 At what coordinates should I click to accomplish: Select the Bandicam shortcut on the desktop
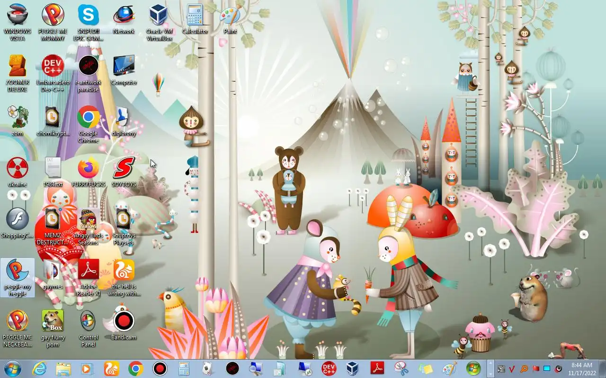[124, 325]
